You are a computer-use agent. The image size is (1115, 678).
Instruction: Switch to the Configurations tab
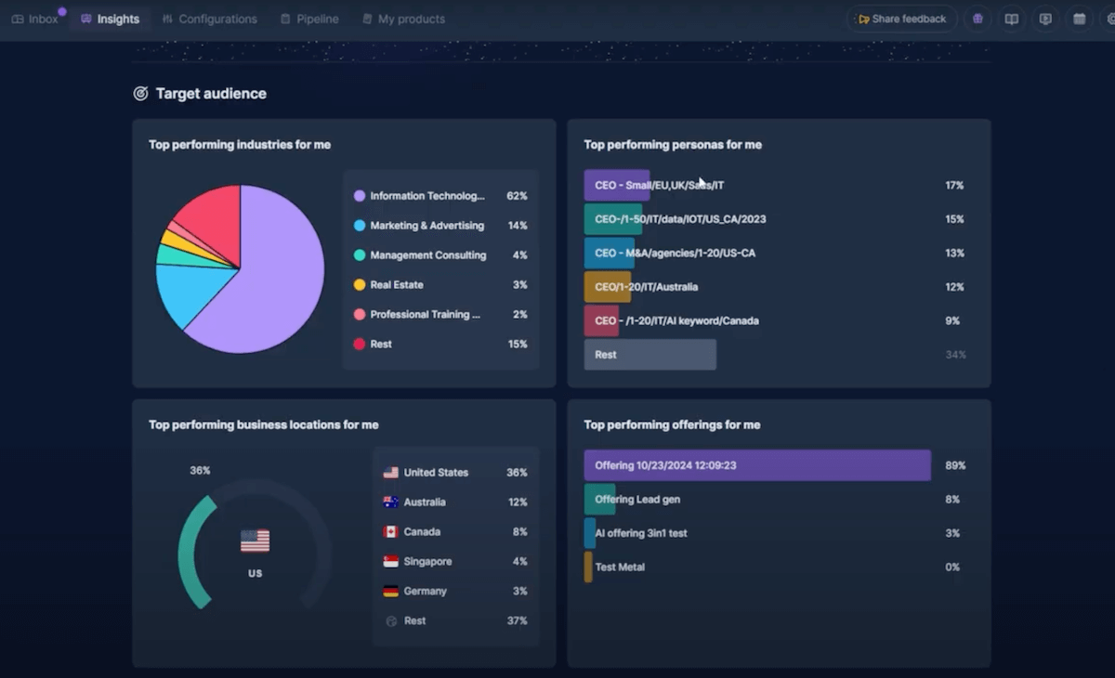tap(209, 19)
